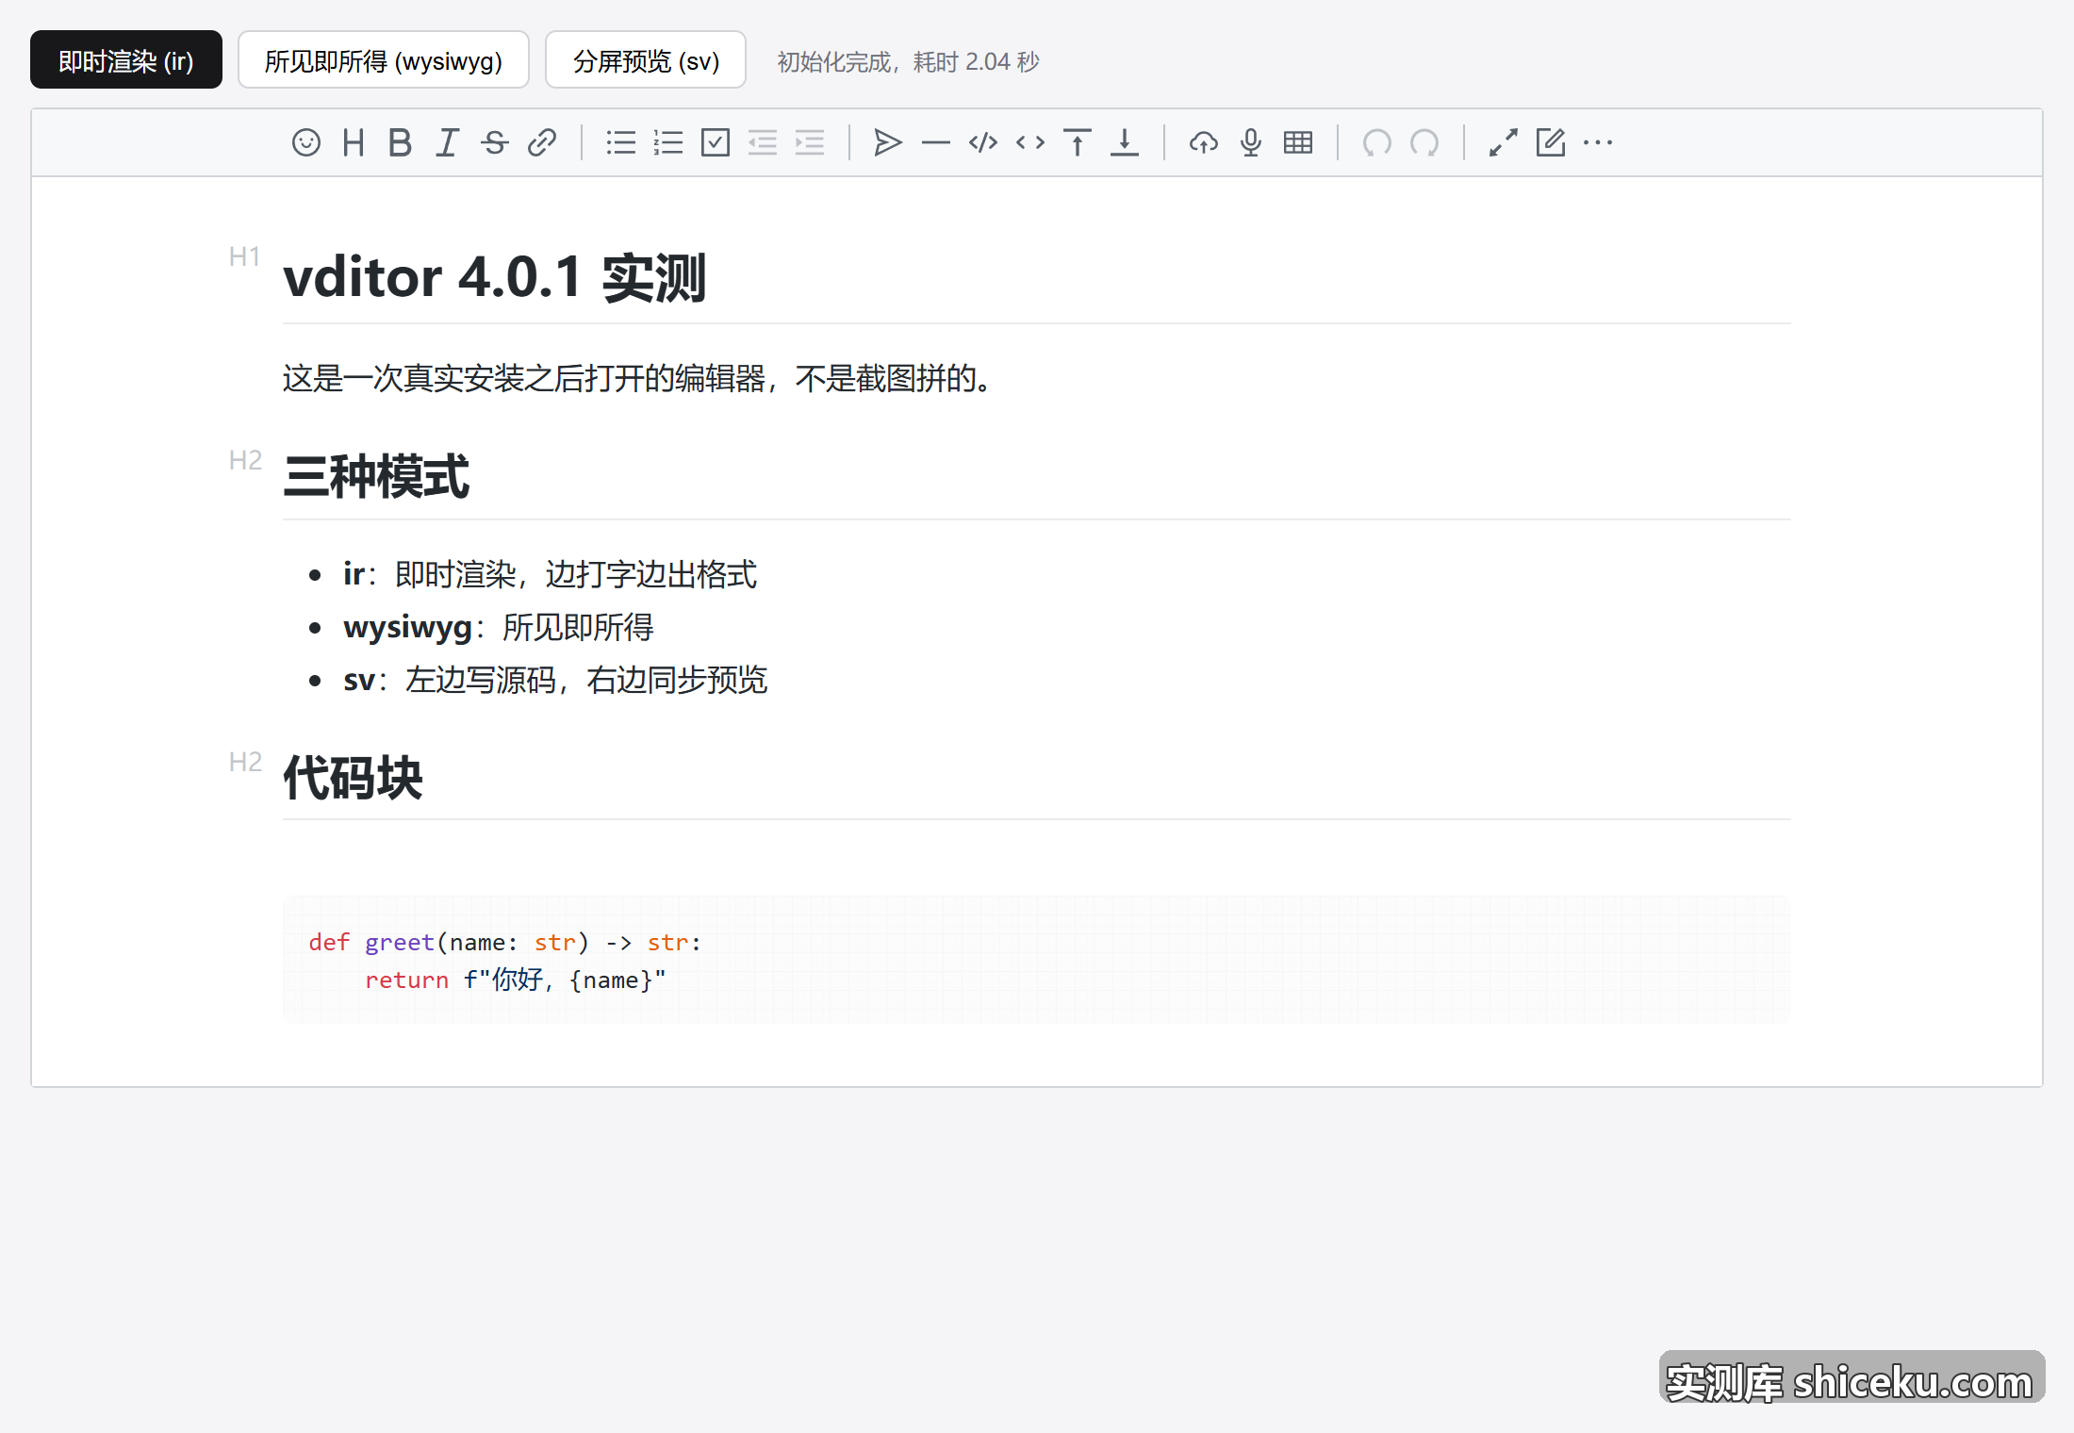Undo the last edit
2074x1433 pixels.
1377,142
